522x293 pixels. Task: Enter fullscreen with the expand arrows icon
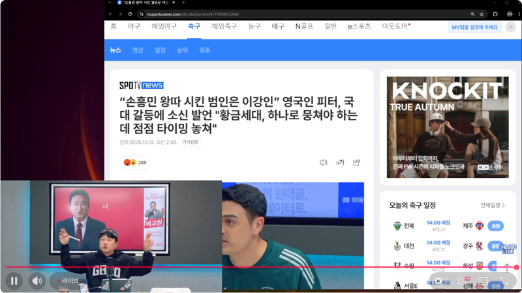(x=504, y=281)
